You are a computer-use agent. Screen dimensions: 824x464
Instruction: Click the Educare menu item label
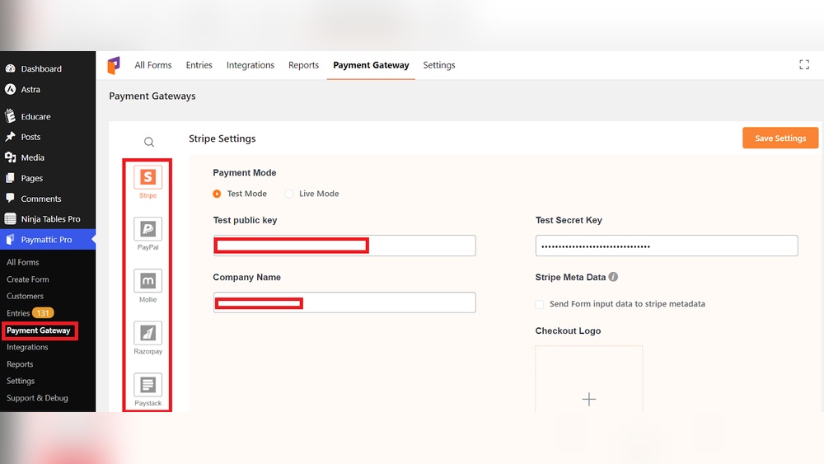pos(35,117)
